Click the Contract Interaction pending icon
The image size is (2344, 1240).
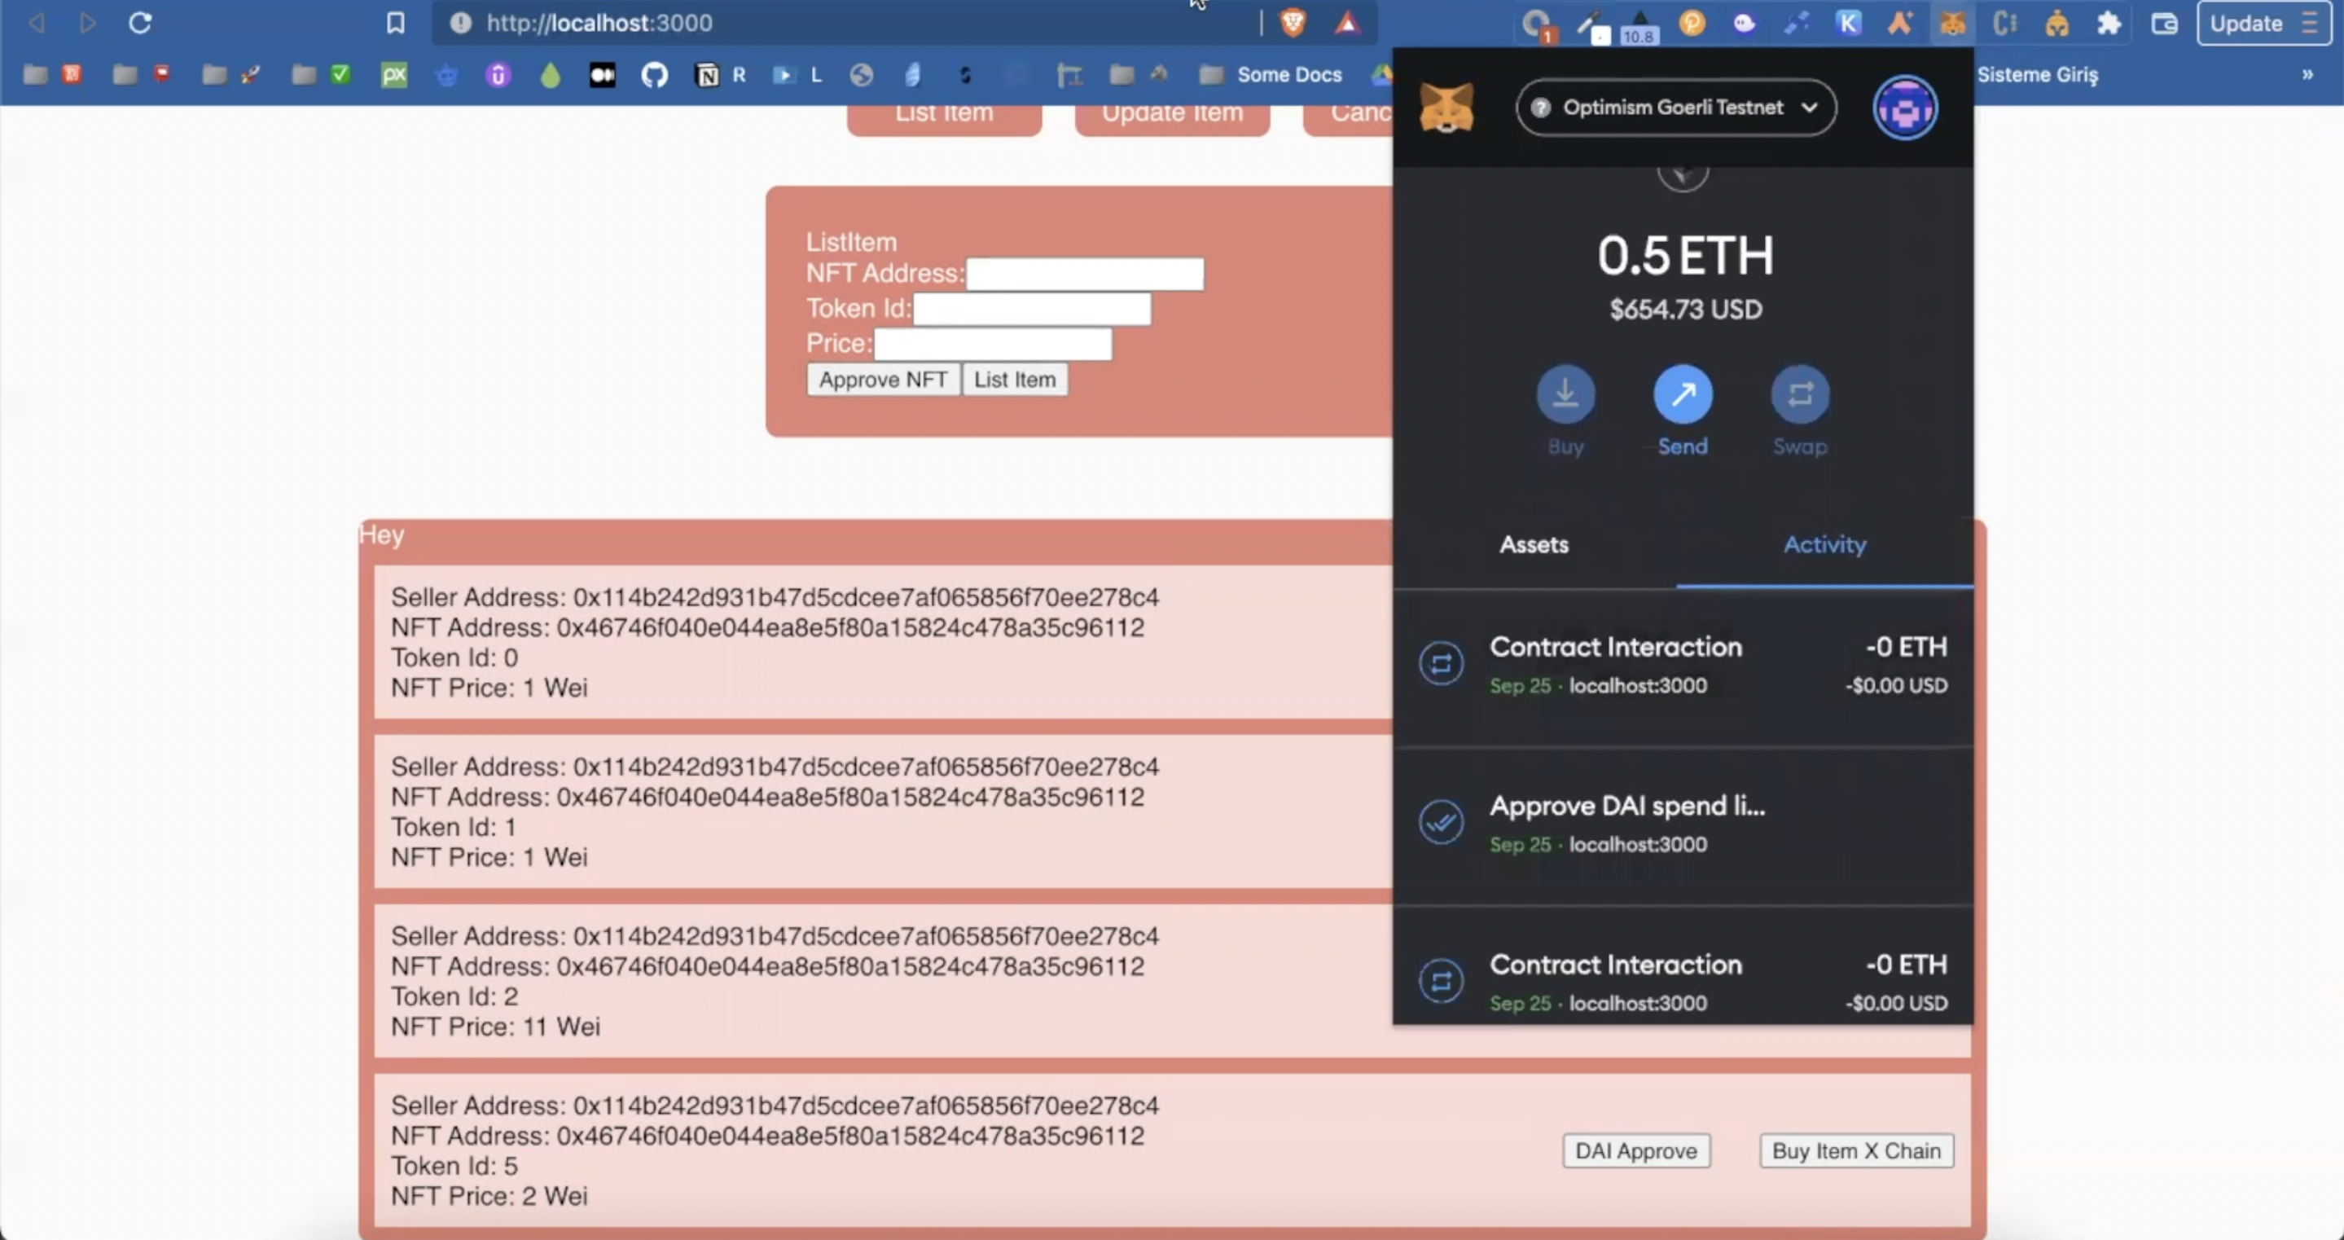(x=1440, y=663)
